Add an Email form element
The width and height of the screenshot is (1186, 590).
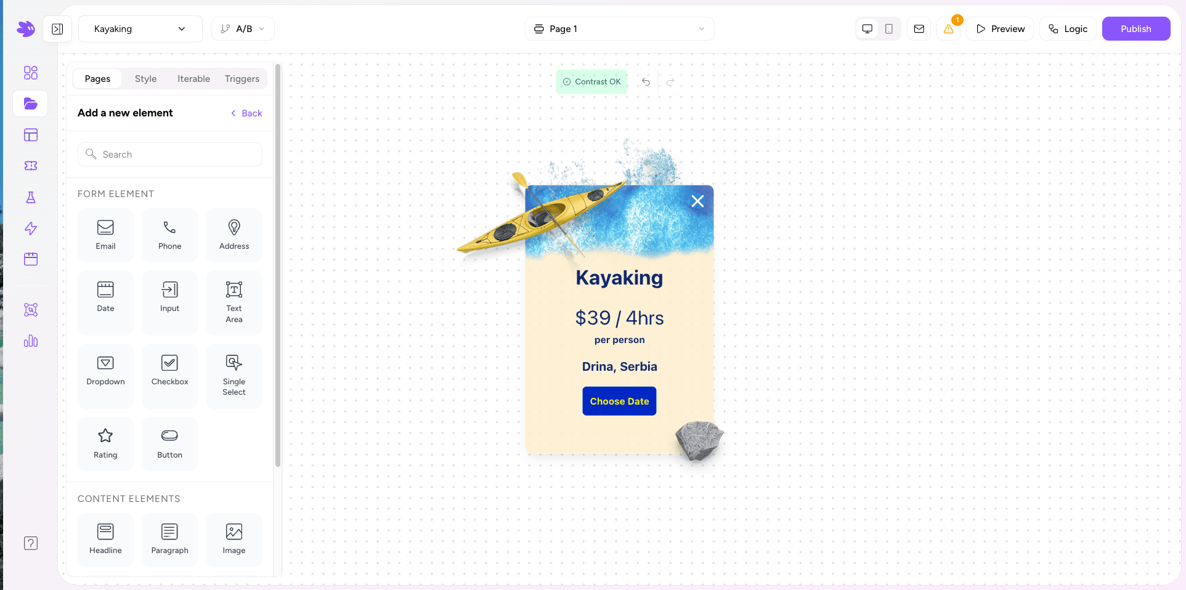[105, 235]
